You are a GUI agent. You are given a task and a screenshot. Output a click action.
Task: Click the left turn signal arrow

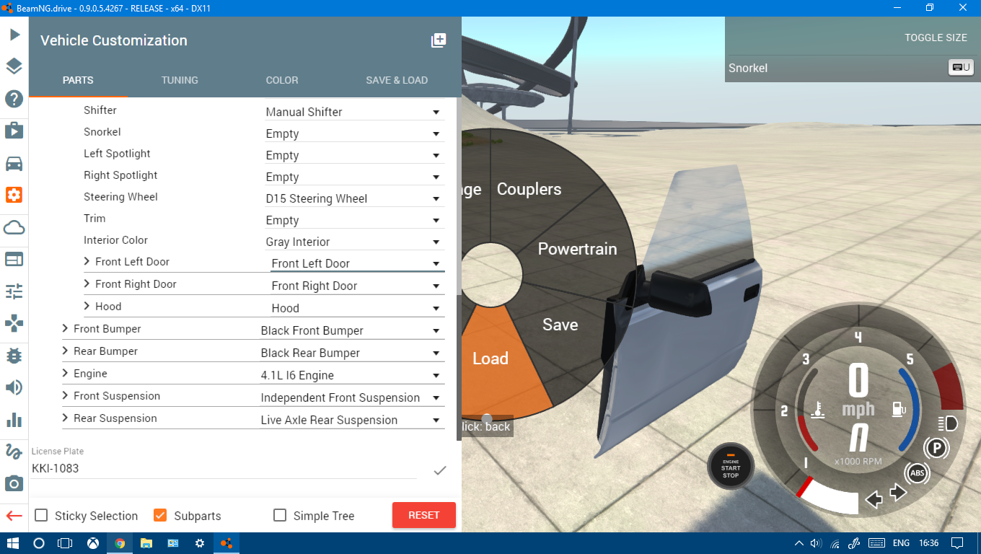point(874,499)
